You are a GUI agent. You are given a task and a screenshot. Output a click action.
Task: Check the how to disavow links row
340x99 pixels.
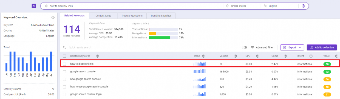tap(64, 64)
